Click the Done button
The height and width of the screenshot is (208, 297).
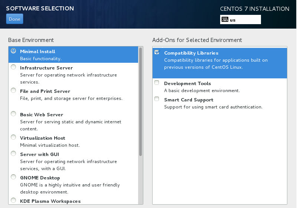click(x=14, y=19)
